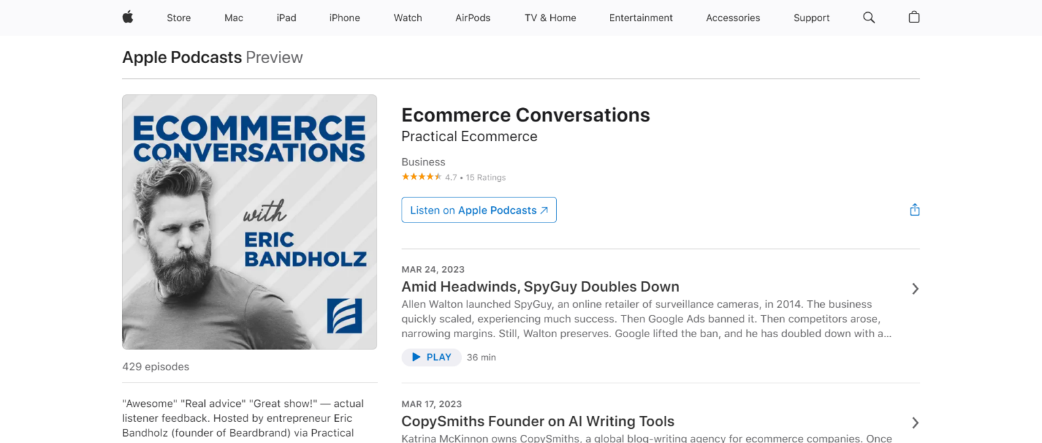Click the CopySmiths Founder episode title
Viewport: 1042px width, 443px height.
(538, 421)
